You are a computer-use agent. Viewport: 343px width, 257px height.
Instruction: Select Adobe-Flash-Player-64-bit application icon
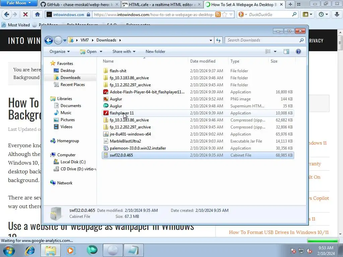[106, 92]
